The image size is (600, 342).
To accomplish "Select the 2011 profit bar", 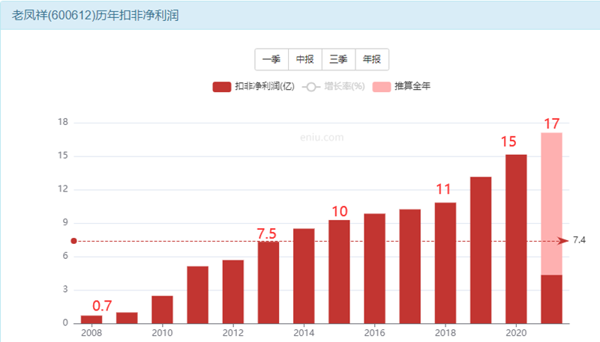I will click(x=198, y=295).
